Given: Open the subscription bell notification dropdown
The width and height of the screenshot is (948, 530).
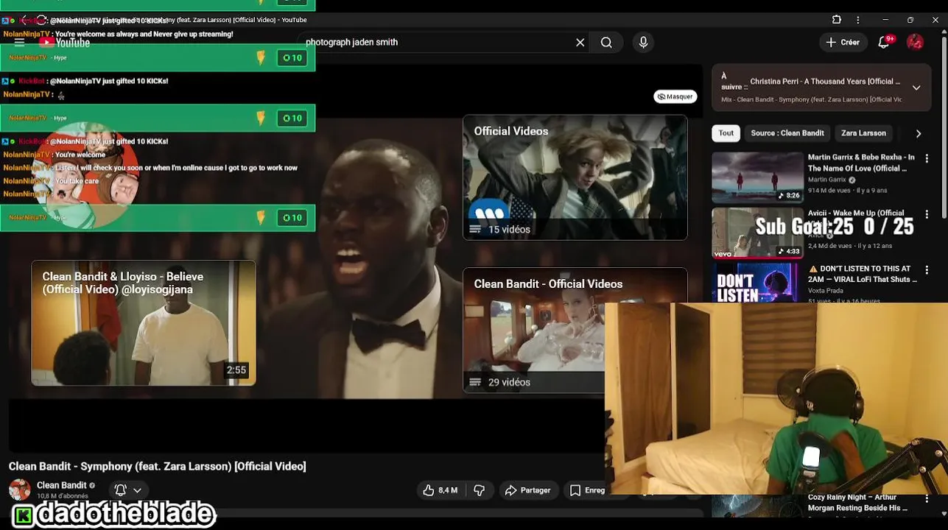Looking at the screenshot, I should pyautogui.click(x=127, y=490).
